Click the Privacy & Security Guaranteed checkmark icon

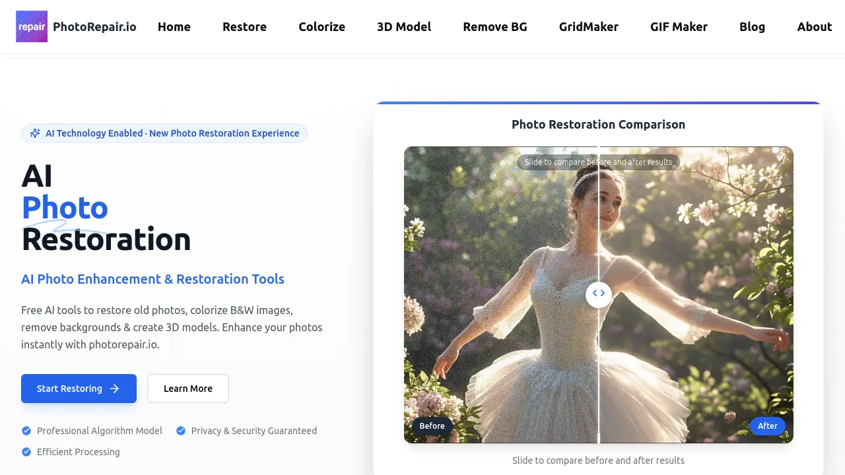[x=181, y=431]
